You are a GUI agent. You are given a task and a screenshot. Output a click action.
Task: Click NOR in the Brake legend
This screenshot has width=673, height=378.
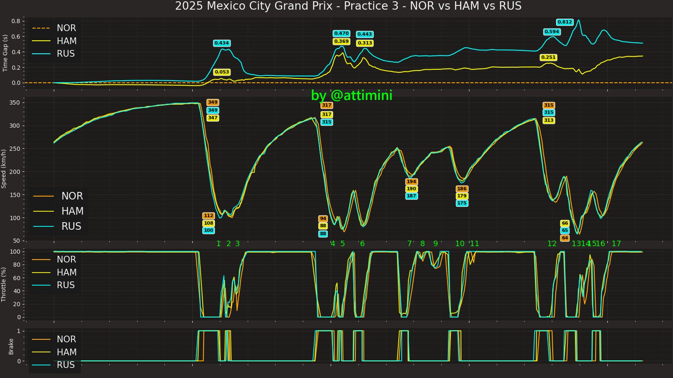pos(66,339)
